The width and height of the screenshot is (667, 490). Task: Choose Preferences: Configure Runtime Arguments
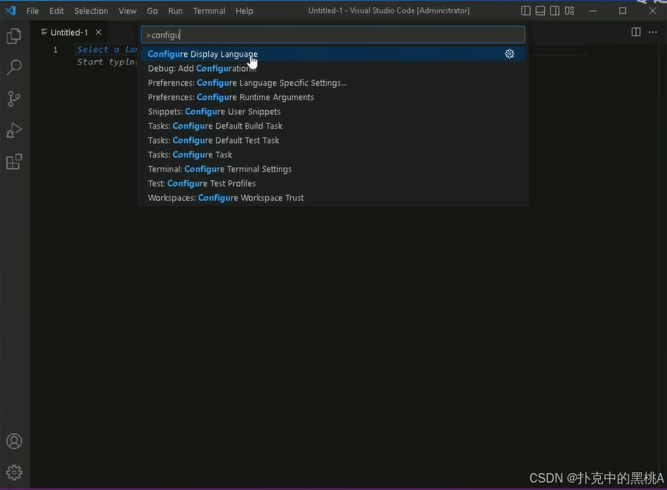click(x=333, y=98)
